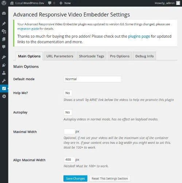Click the Help Me? label
Screen dimensions: 182x183
click(20, 93)
